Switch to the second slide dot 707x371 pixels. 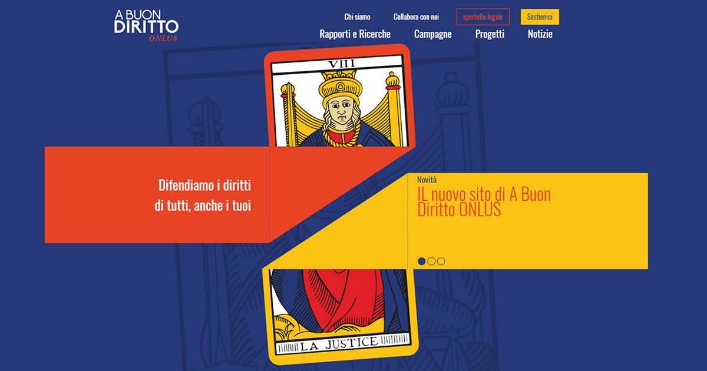pos(431,261)
